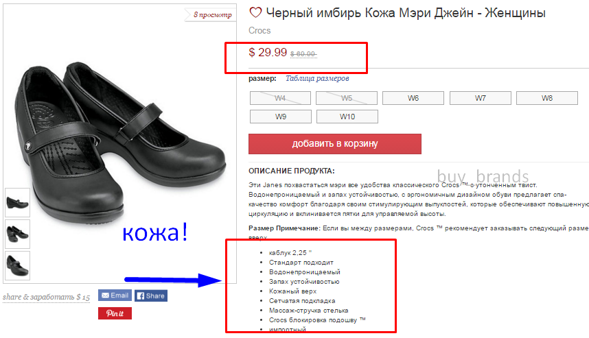Click the crossed-out W4 size option
The height and width of the screenshot is (338, 589).
coord(280,98)
